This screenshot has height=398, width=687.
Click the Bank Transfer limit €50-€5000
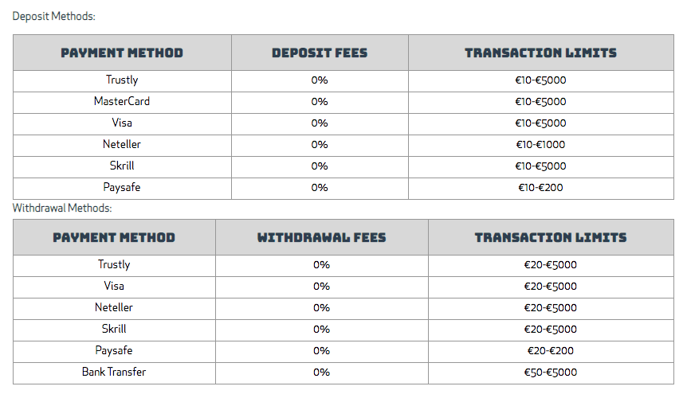point(551,373)
